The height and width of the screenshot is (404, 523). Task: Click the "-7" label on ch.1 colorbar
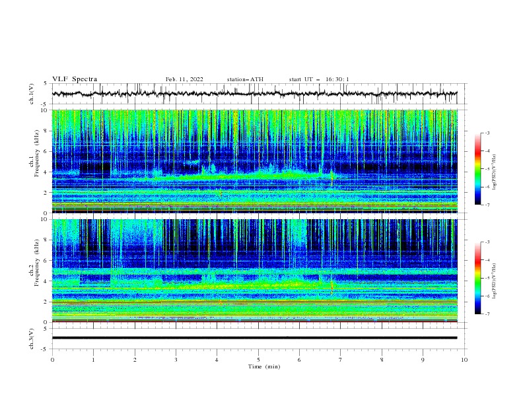click(x=487, y=205)
